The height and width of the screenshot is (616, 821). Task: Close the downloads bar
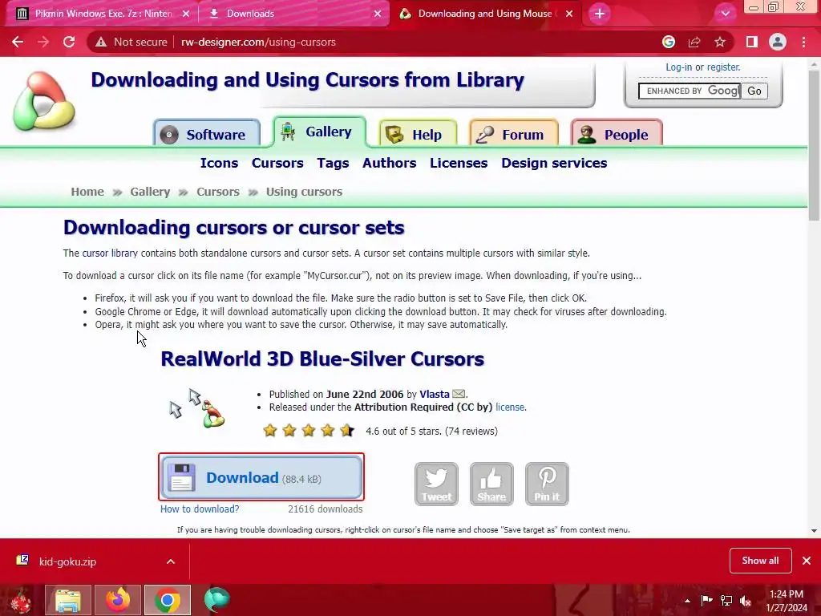[x=807, y=561]
